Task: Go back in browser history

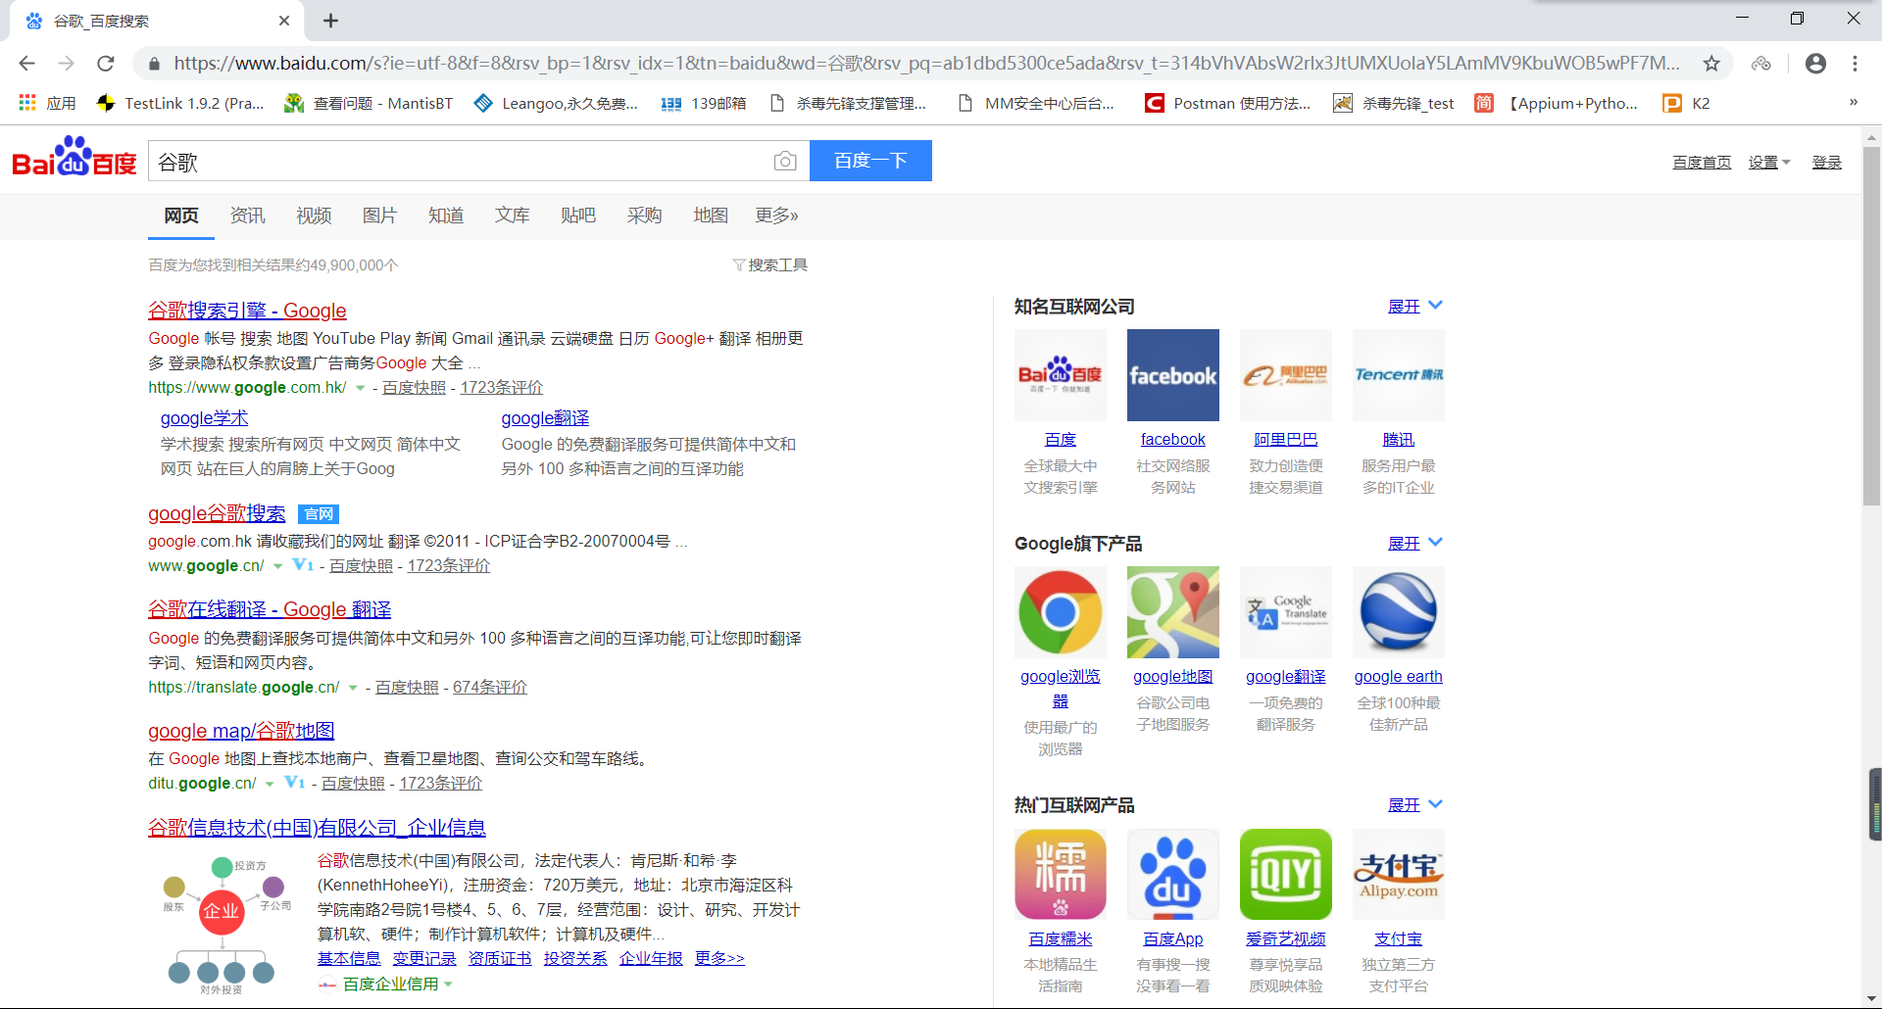Action: point(26,64)
